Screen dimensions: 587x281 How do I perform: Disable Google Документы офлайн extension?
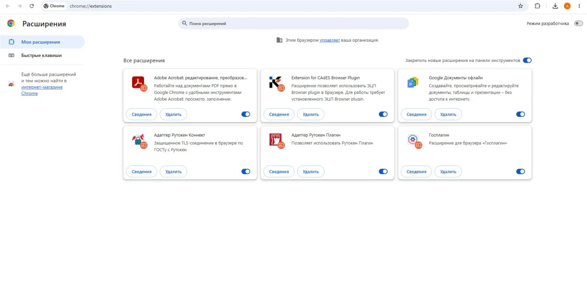tap(521, 114)
